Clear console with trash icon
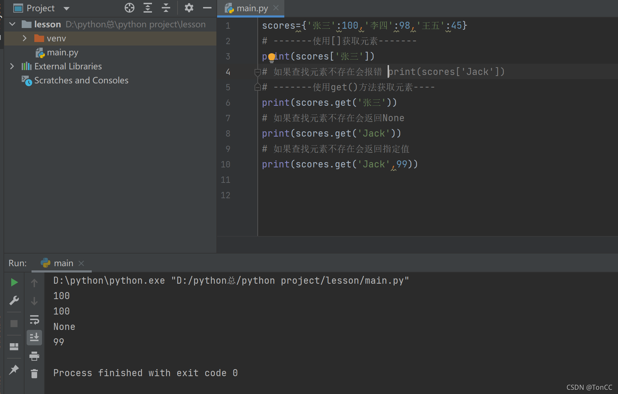The height and width of the screenshot is (394, 618). [x=34, y=374]
